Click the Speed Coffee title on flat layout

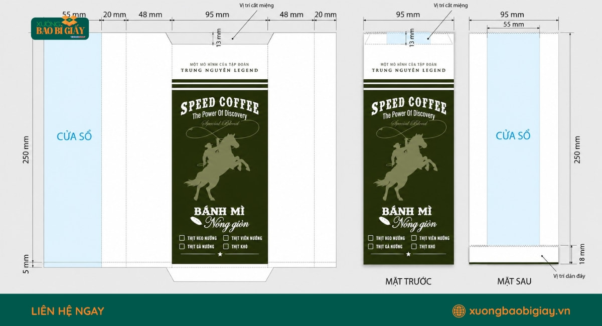(220, 106)
